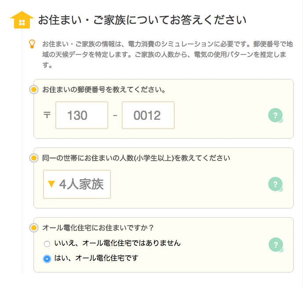The width and height of the screenshot is (303, 287).
Task: Click the postal mark 〒 symbol
Action: [47, 115]
